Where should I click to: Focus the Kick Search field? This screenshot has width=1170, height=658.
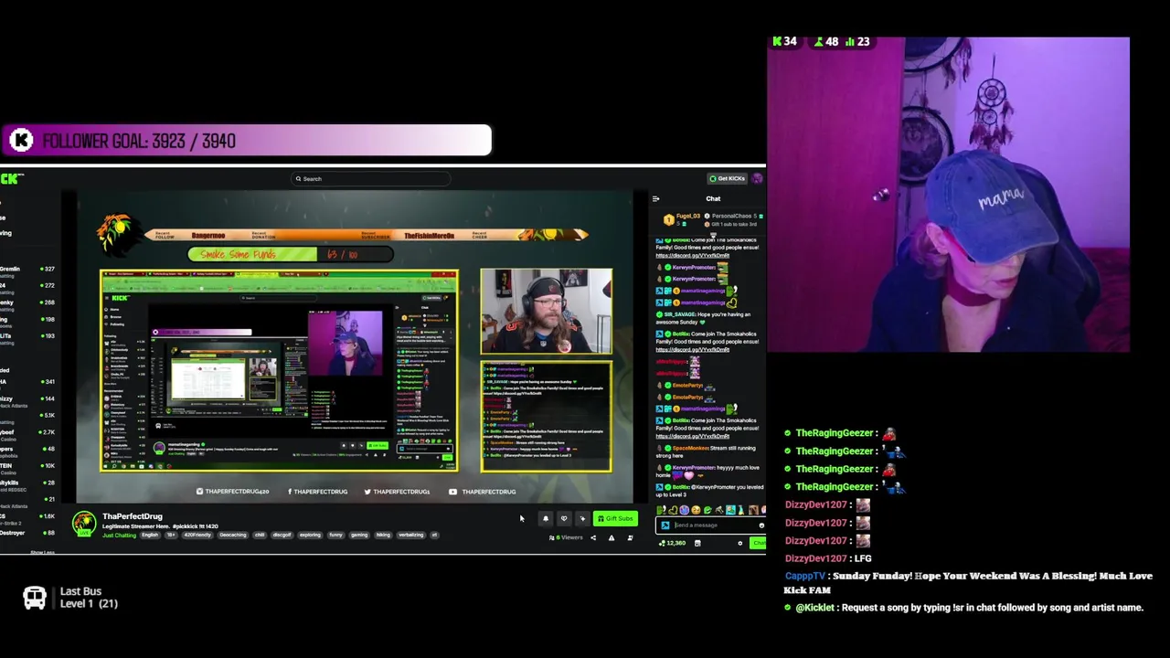370,179
